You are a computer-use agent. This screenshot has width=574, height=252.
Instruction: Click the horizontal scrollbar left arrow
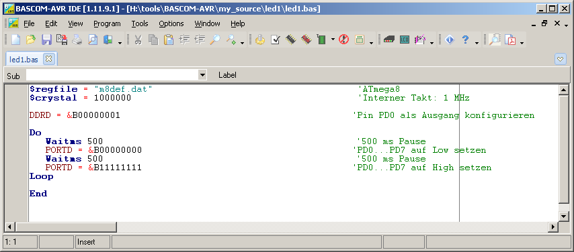(x=9, y=227)
